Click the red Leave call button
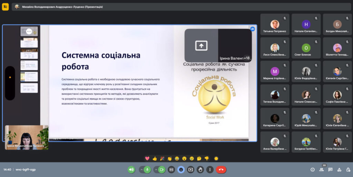The height and width of the screenshot is (177, 353). (x=221, y=169)
